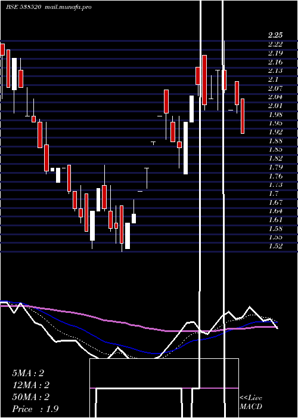Click the 1.67 price axis label
298x418 pixels.
pyautogui.click(x=275, y=202)
